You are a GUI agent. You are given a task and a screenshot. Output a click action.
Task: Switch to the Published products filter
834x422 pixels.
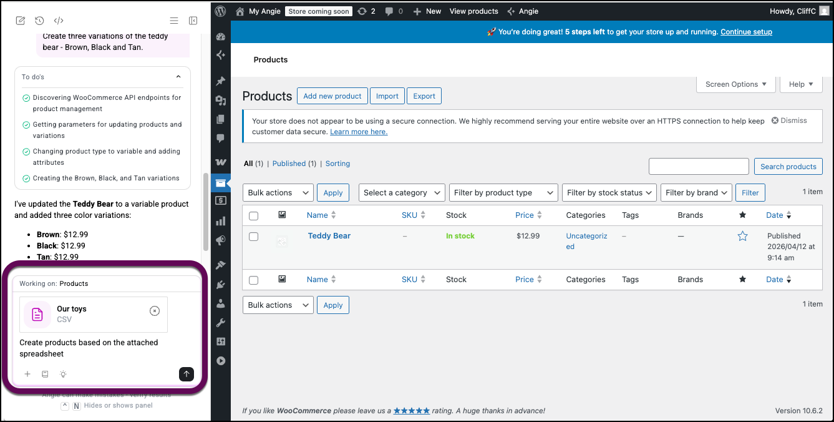coord(289,164)
